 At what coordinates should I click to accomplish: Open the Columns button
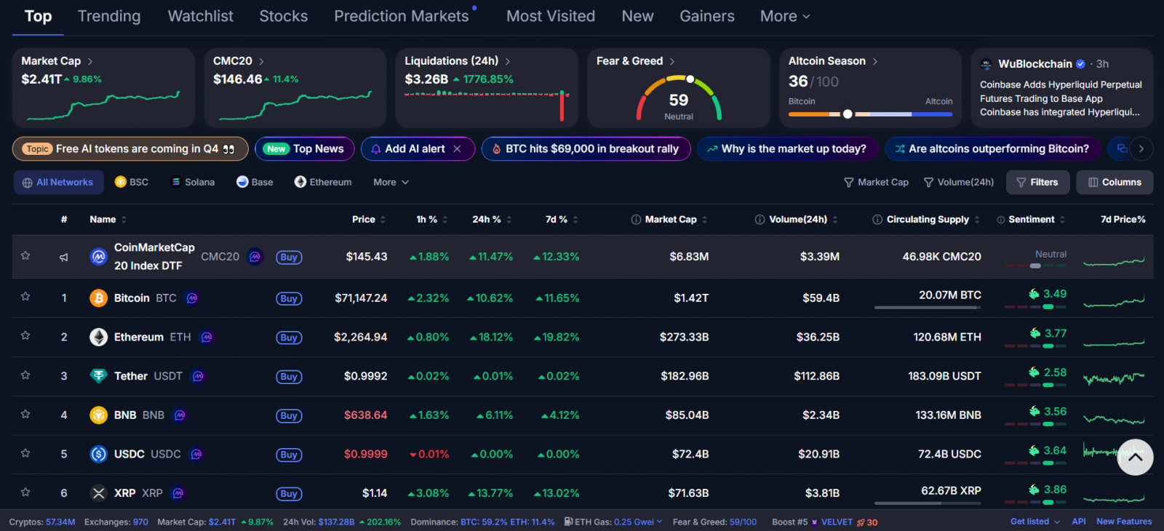coord(1115,183)
